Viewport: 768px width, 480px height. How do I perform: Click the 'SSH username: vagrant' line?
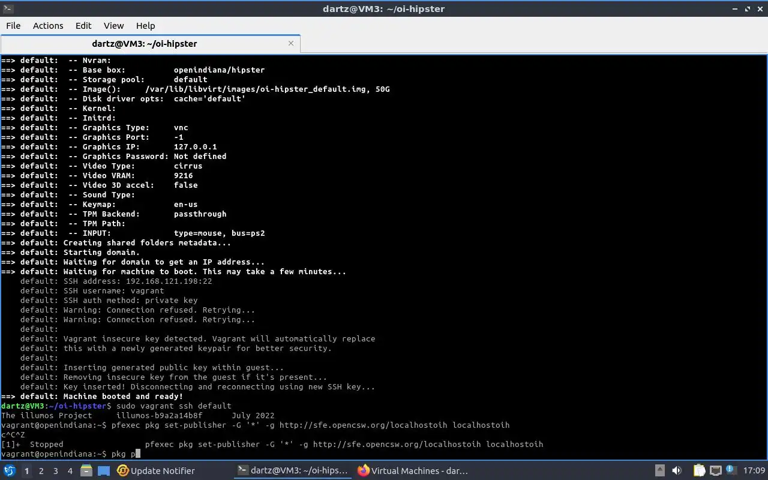(92, 291)
